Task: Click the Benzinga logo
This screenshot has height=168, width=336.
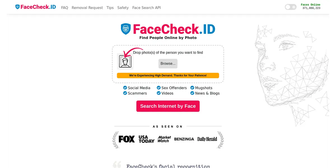Action: pyautogui.click(x=184, y=139)
